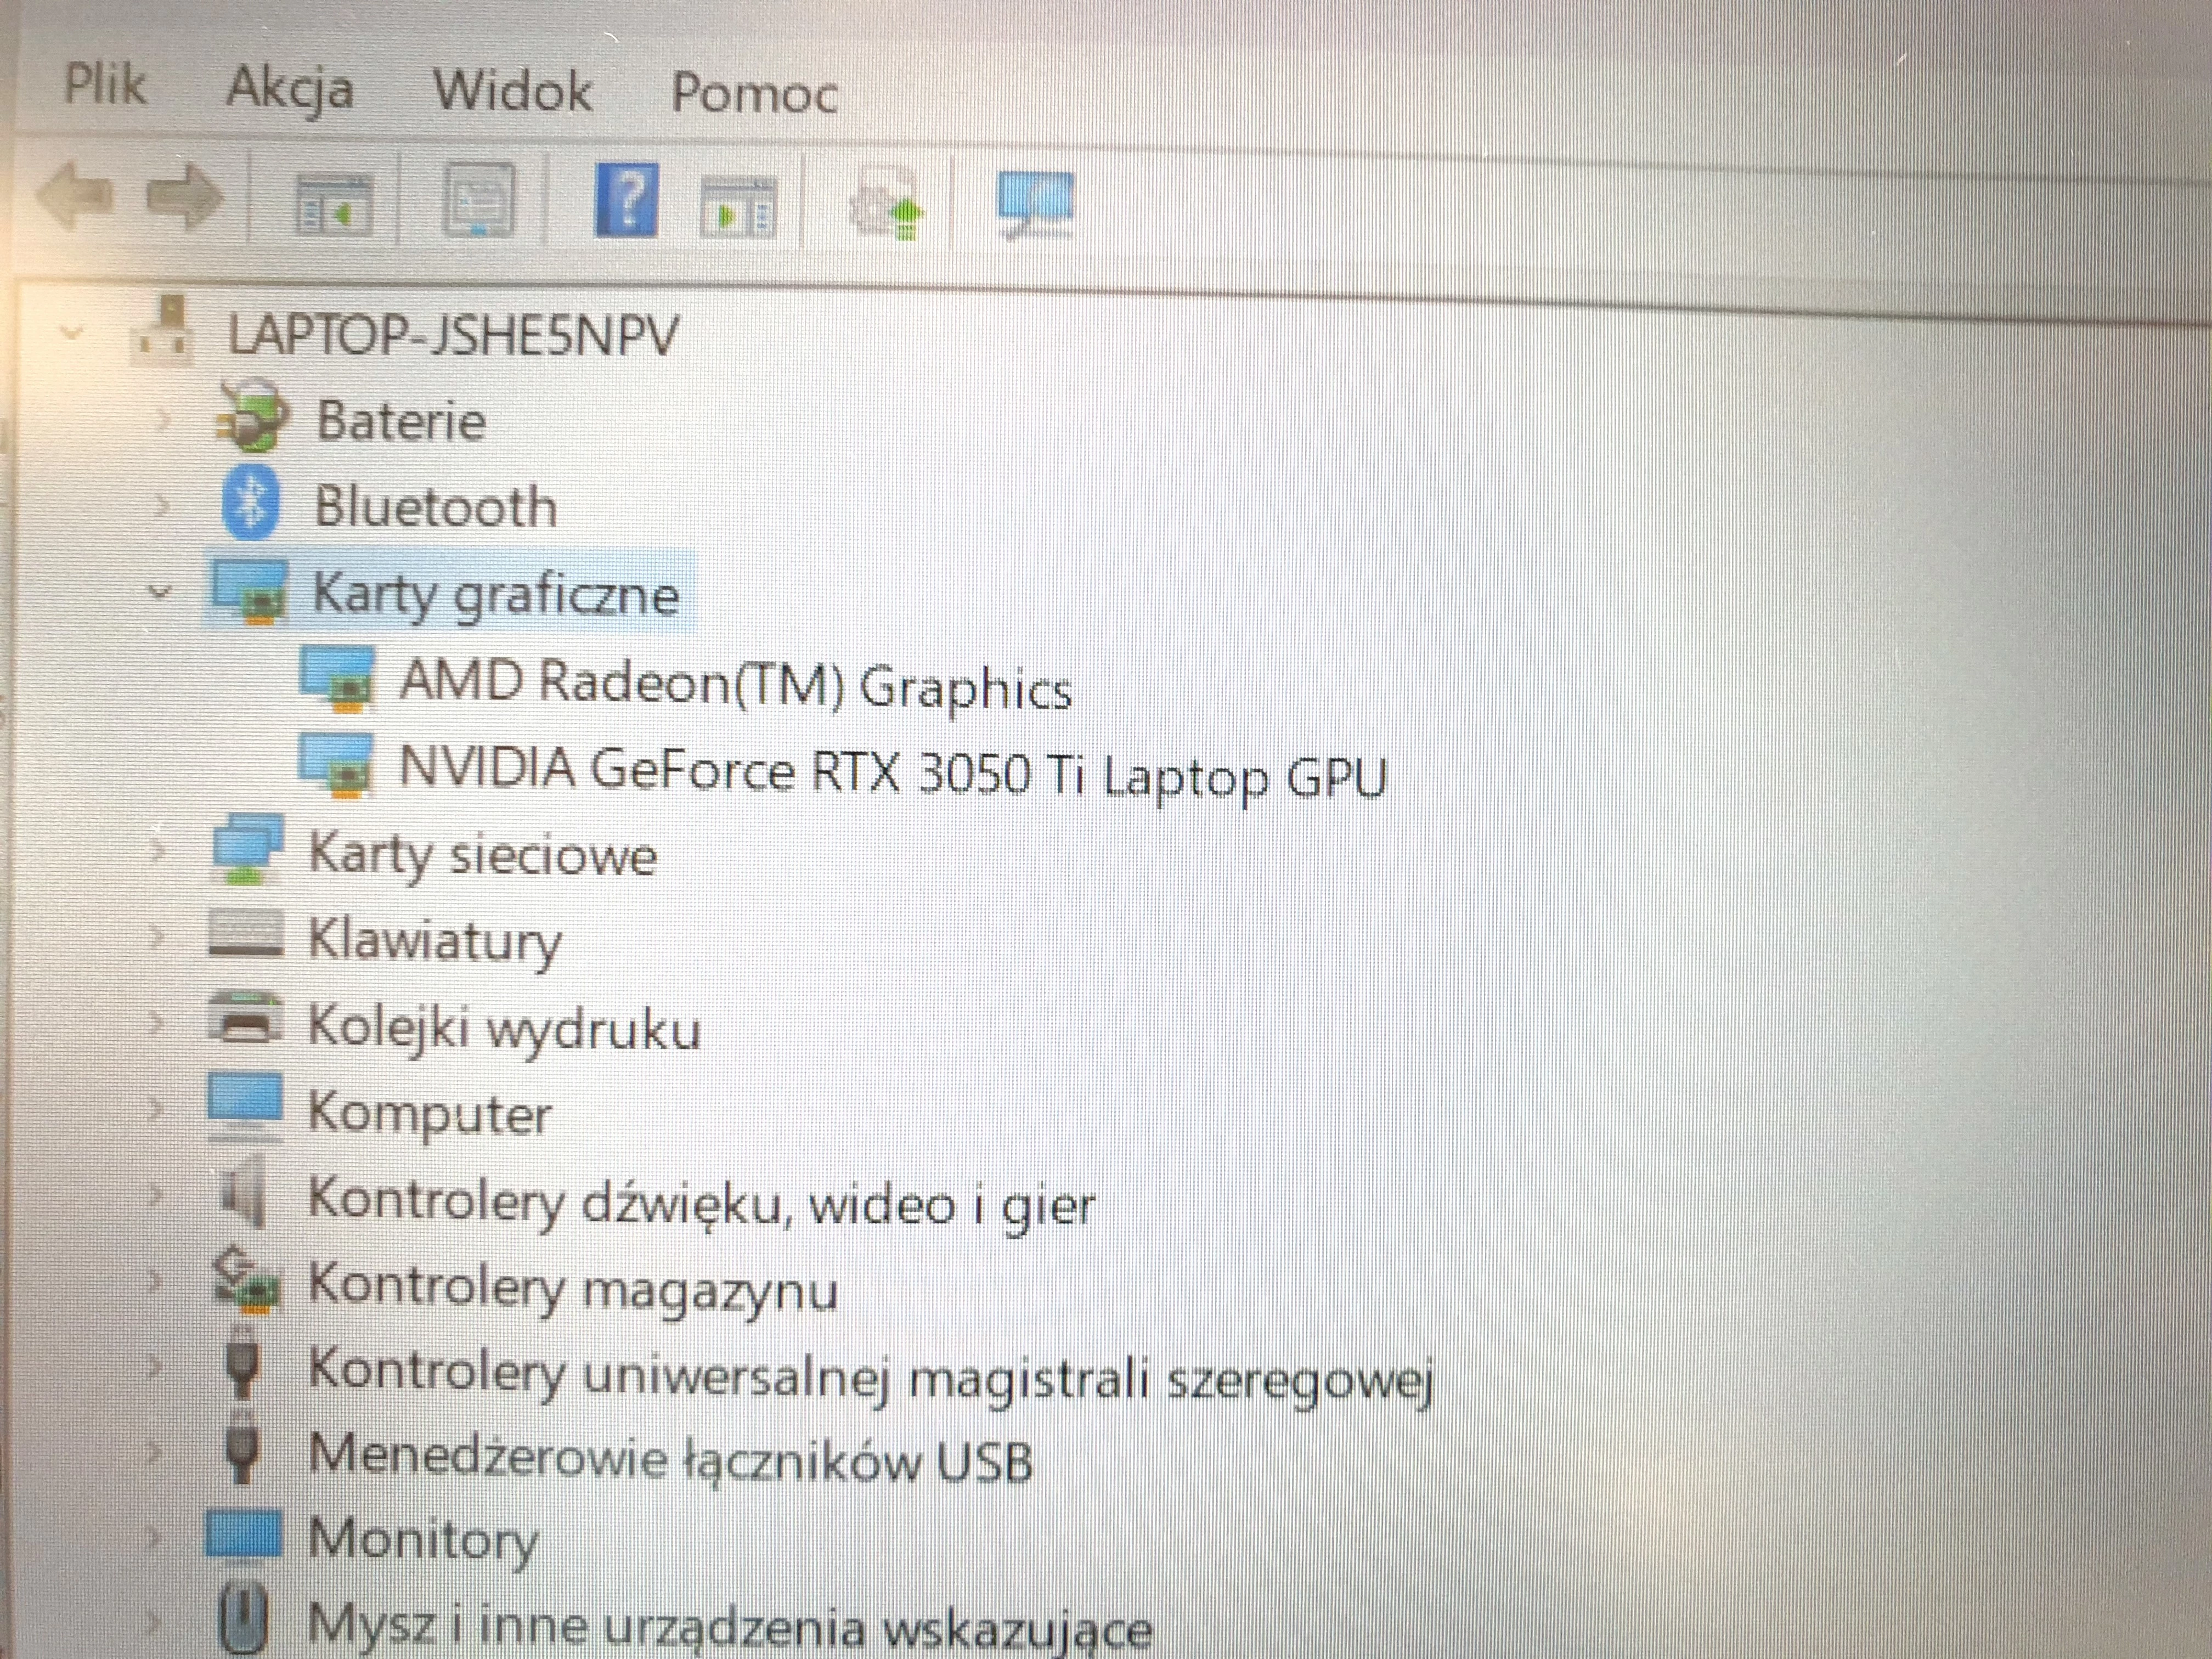Click the Properties toolbar icon

coord(479,201)
